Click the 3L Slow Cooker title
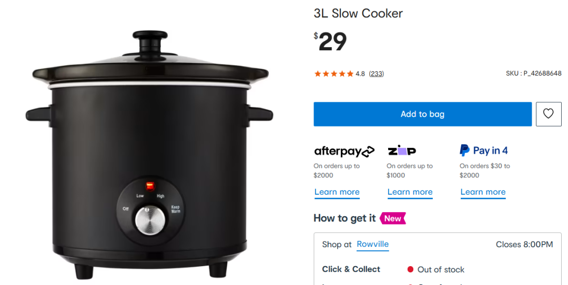The image size is (568, 285). point(358,13)
